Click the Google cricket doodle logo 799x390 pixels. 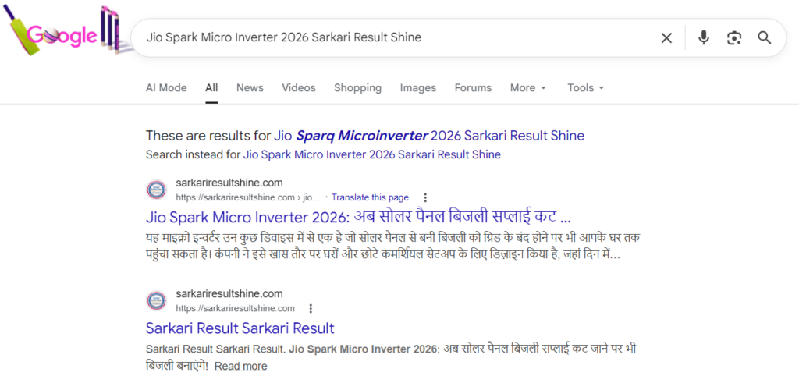[62, 35]
